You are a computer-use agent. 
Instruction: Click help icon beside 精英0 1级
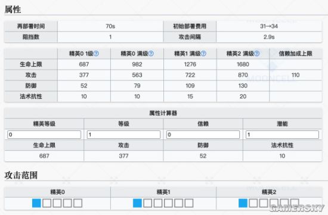pos(96,54)
